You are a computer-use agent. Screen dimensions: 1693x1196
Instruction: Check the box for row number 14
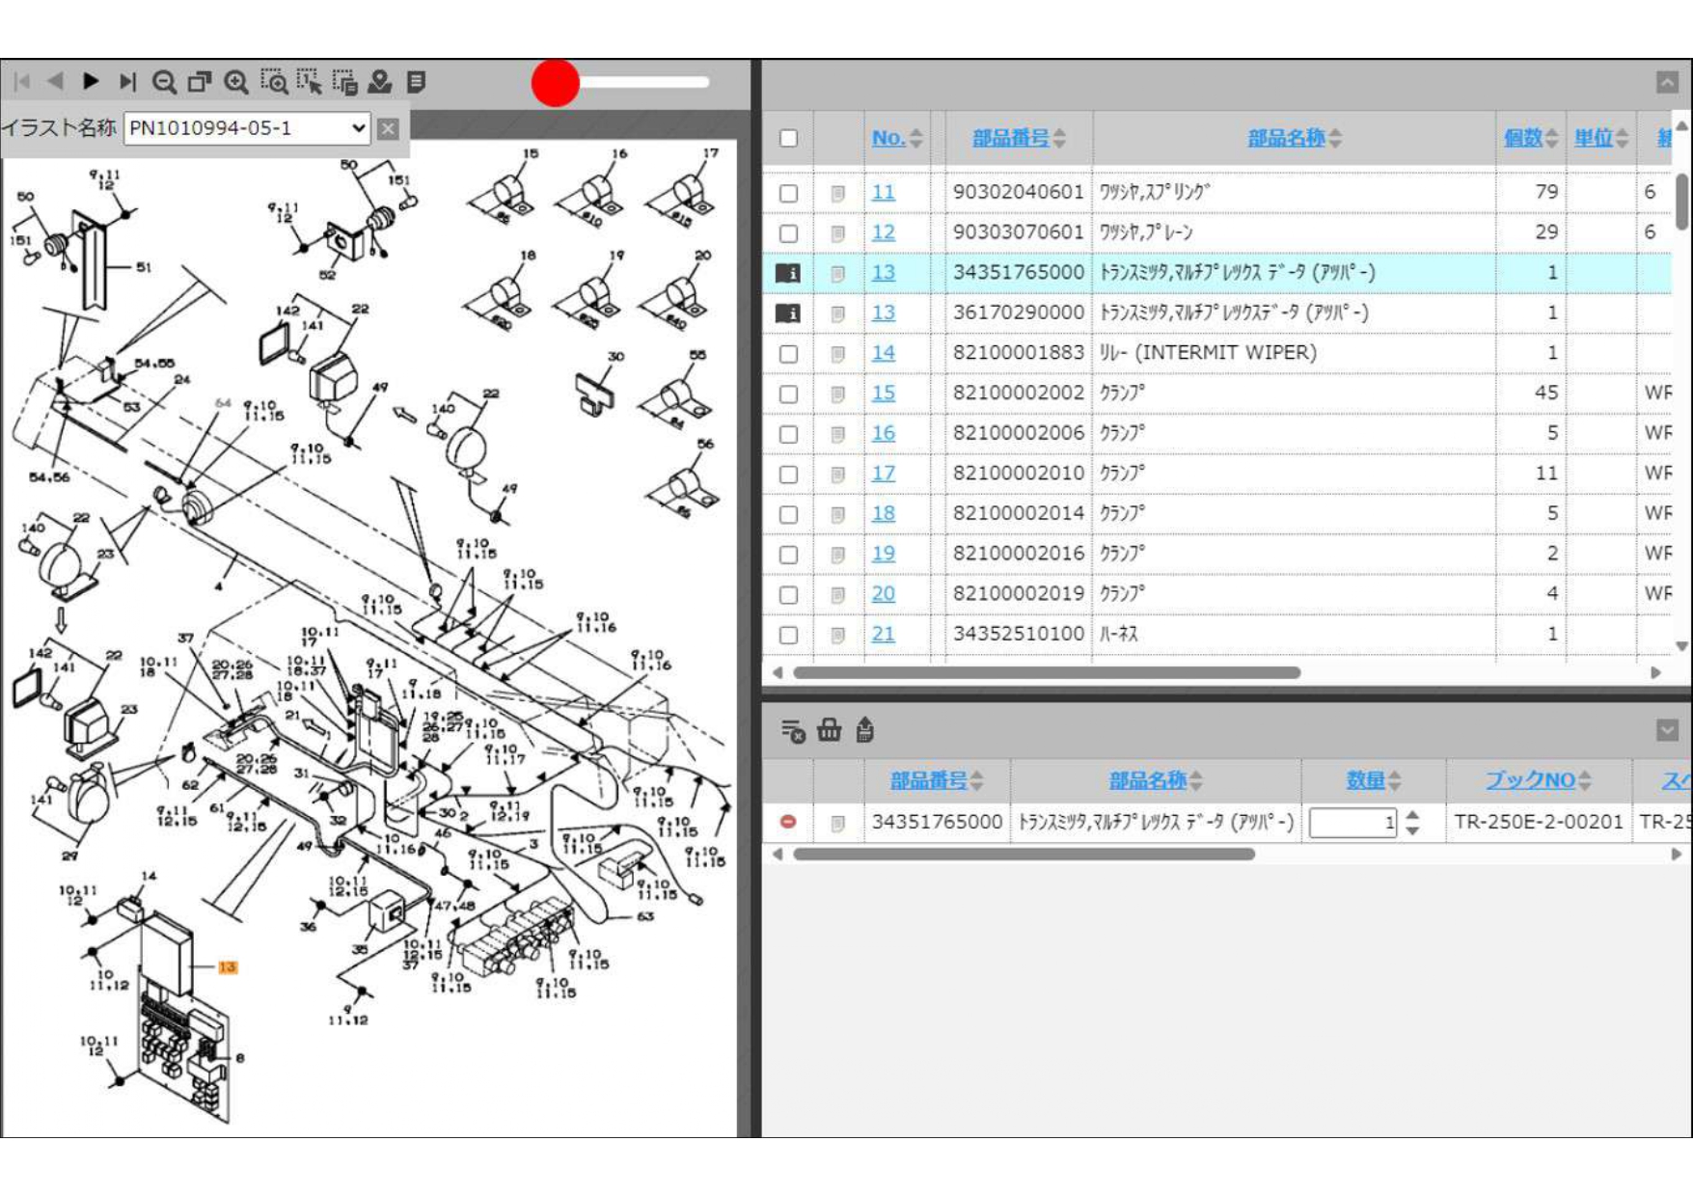pos(788,354)
